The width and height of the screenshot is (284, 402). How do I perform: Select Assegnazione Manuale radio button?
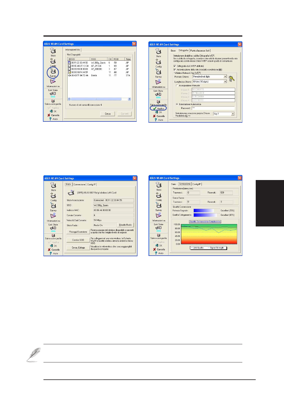pos(177,86)
